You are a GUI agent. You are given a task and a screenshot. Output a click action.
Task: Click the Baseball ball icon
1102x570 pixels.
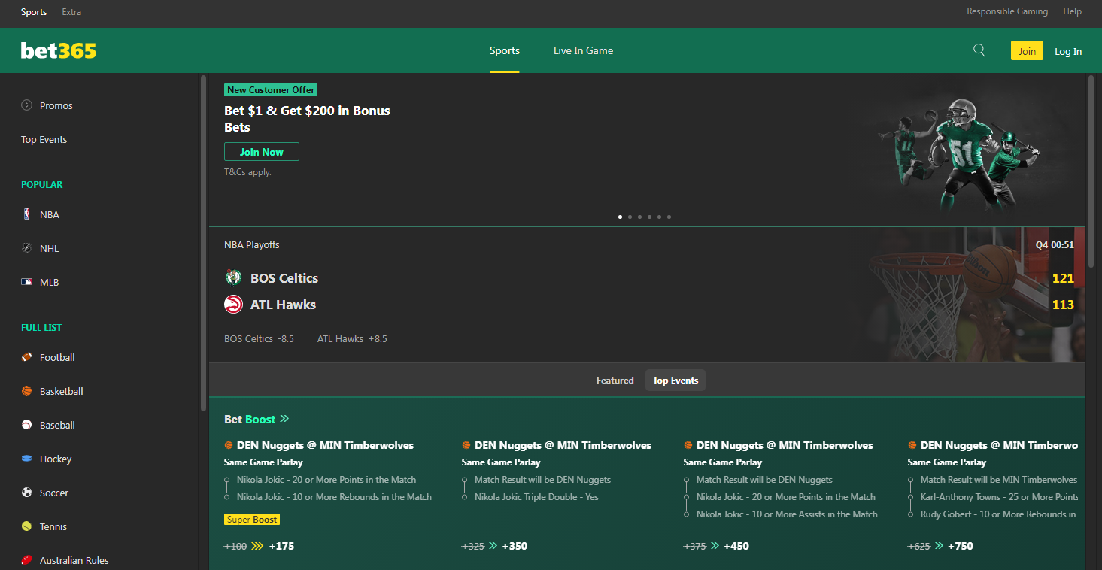coord(27,425)
